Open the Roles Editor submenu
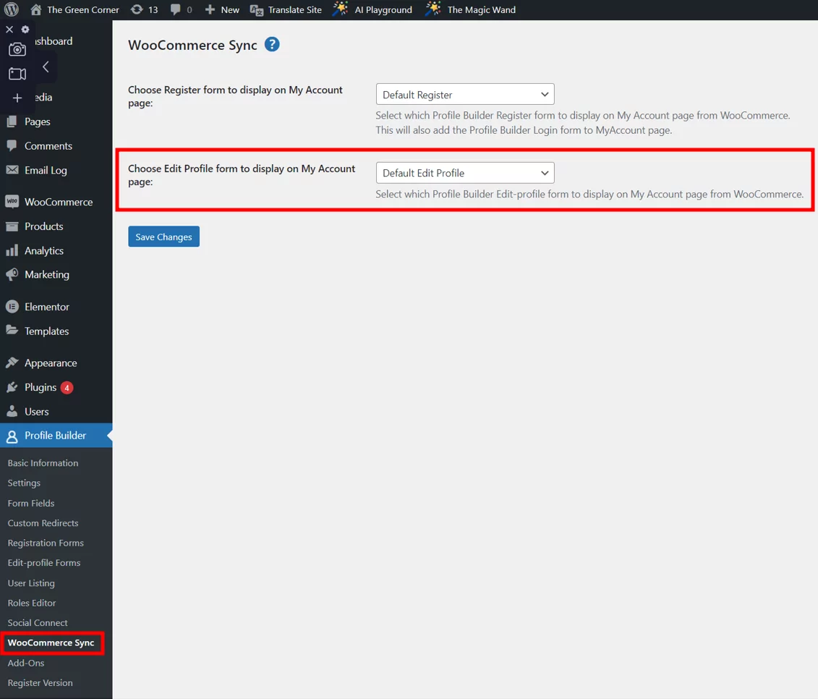This screenshot has height=699, width=818. pos(31,603)
